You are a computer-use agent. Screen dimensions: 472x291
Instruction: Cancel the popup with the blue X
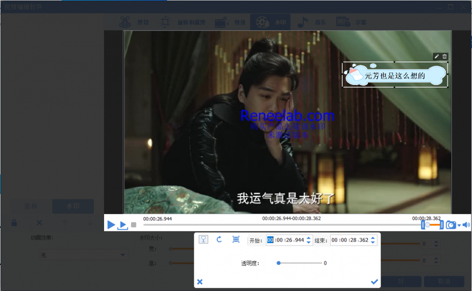point(200,282)
